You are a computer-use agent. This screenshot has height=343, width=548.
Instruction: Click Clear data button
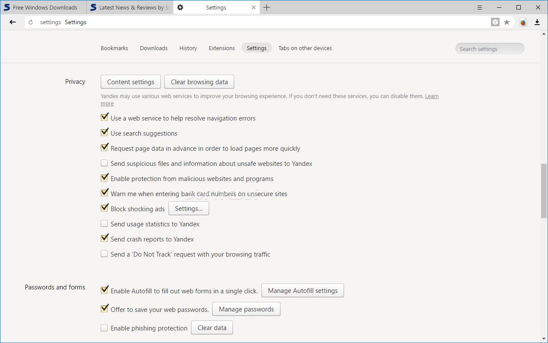(x=212, y=328)
